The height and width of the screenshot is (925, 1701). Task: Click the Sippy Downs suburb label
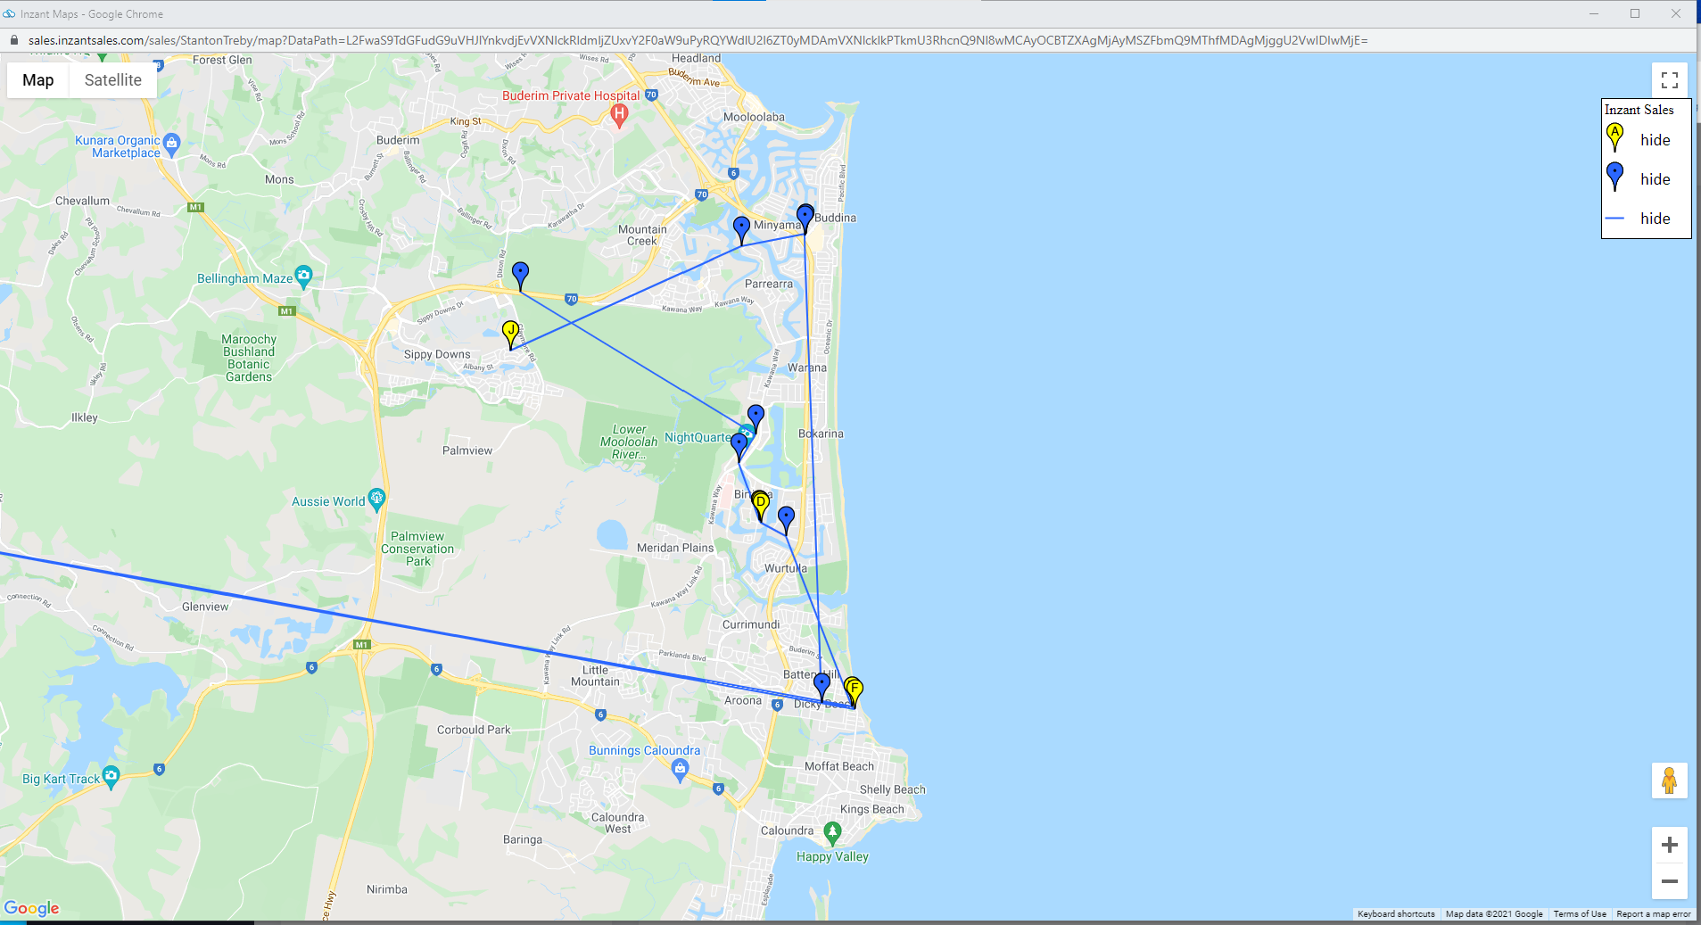click(437, 354)
